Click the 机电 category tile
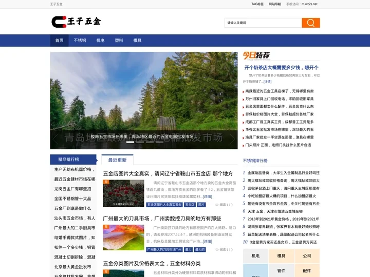The width and height of the screenshot is (370, 277). pos(255,256)
